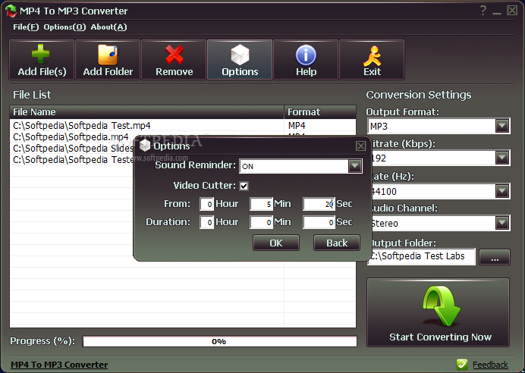Expand the Sound Reminder dropdown

(x=354, y=166)
